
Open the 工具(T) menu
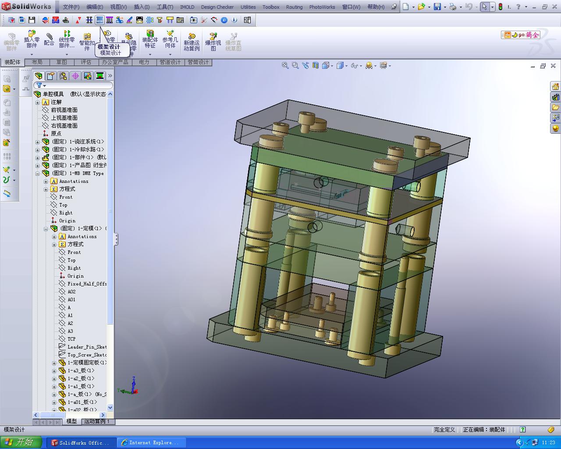pos(165,7)
